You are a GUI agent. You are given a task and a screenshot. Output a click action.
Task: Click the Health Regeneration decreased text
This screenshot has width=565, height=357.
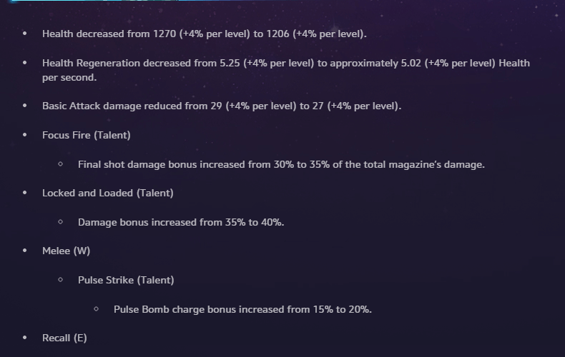286,63
